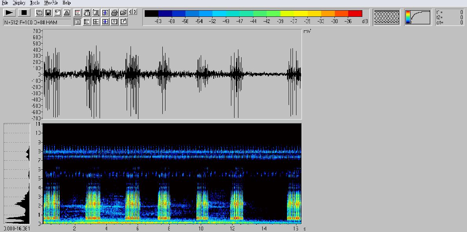
Task: Click the left scroll arrow in toolbar
Action: tap(131, 12)
